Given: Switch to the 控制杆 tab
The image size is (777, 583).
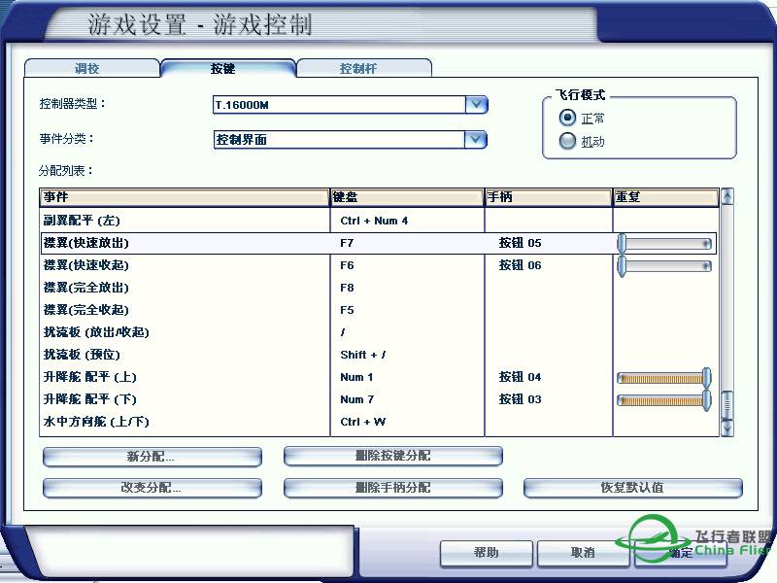Looking at the screenshot, I should pyautogui.click(x=364, y=69).
